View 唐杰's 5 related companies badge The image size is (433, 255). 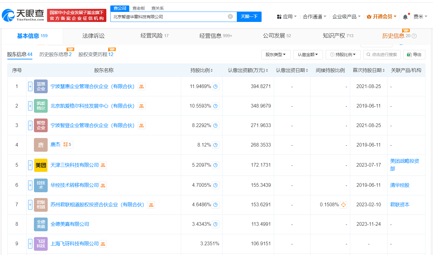coord(67,145)
